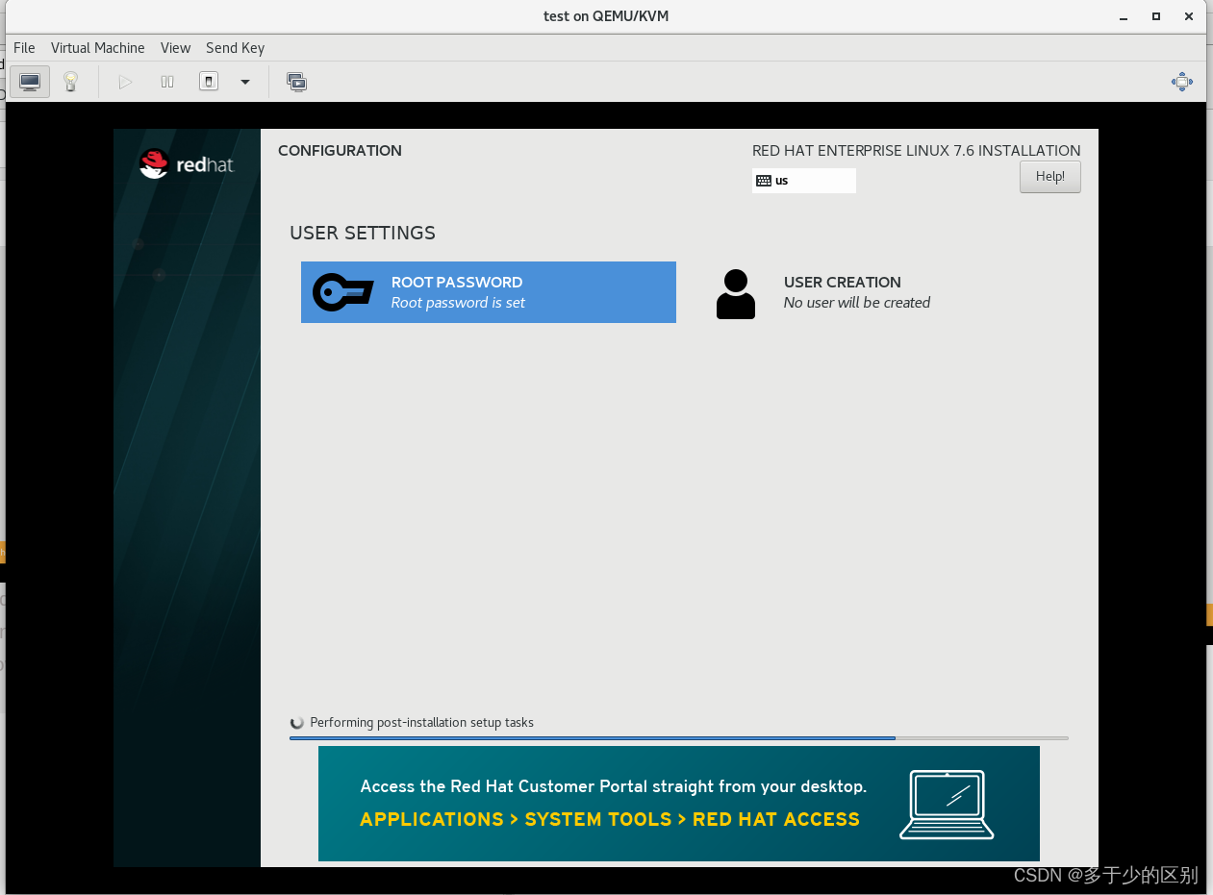This screenshot has height=895, width=1213.
Task: Open the Virtual Machine menu
Action: coord(98,48)
